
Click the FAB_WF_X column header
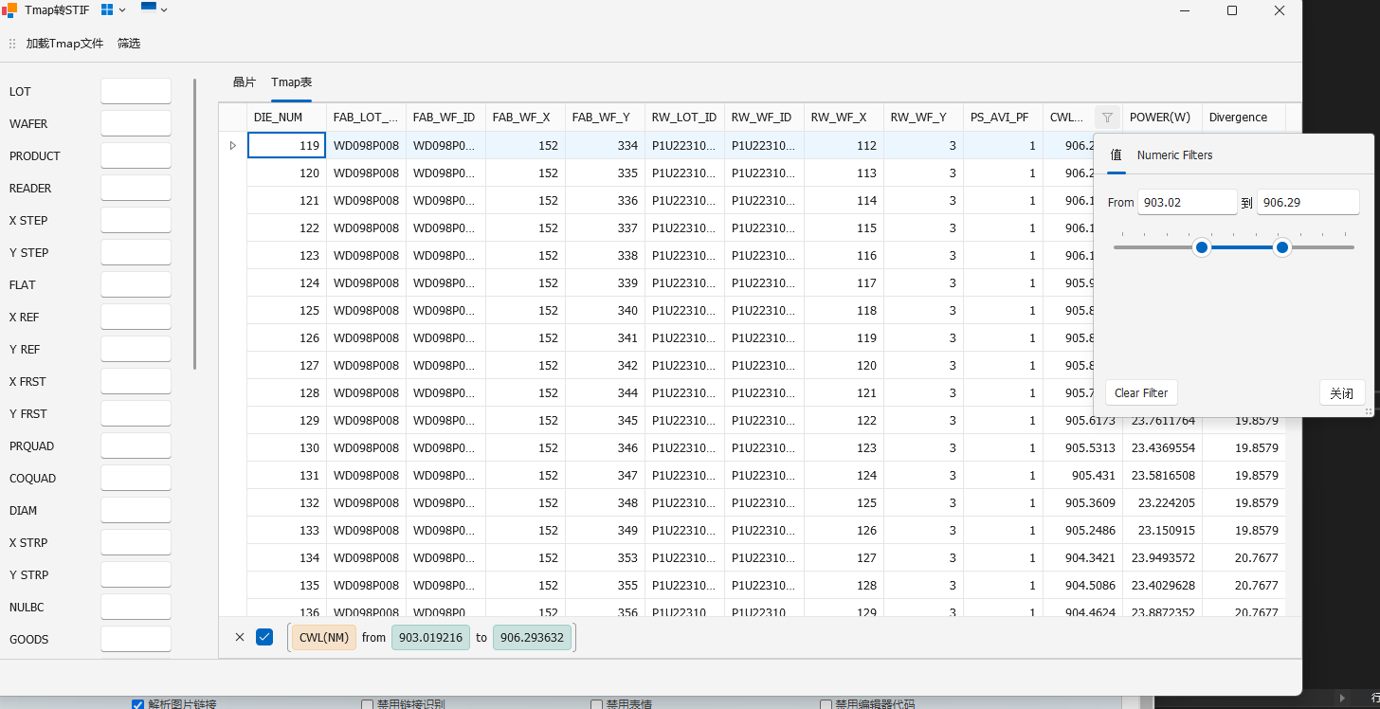tap(525, 118)
